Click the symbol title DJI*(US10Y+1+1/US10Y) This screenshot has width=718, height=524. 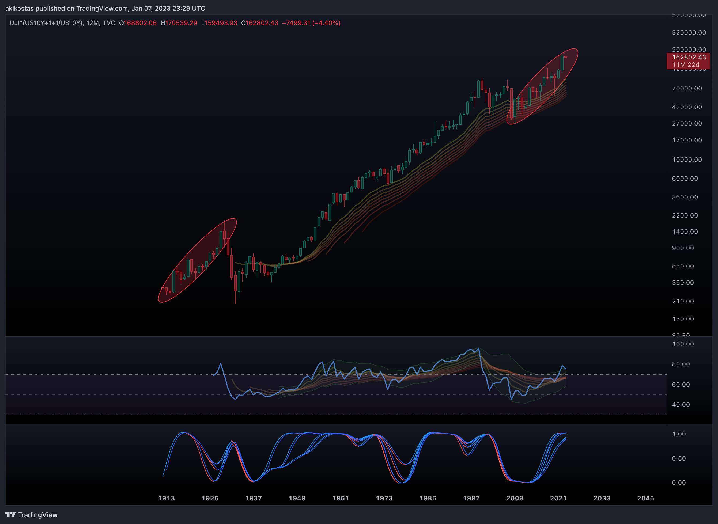click(x=46, y=23)
